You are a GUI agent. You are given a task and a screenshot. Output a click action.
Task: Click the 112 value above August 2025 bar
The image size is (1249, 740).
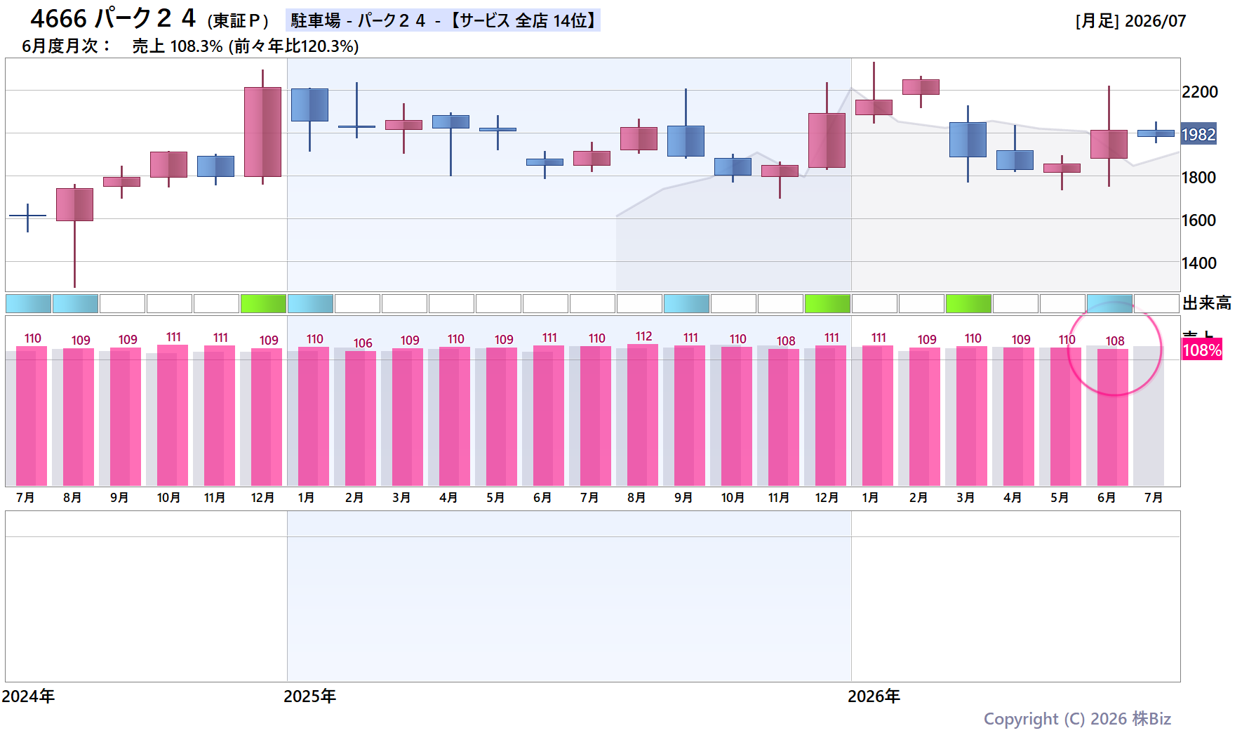(644, 336)
